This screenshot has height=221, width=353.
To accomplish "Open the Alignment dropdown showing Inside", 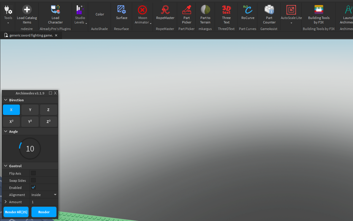I will point(44,195).
